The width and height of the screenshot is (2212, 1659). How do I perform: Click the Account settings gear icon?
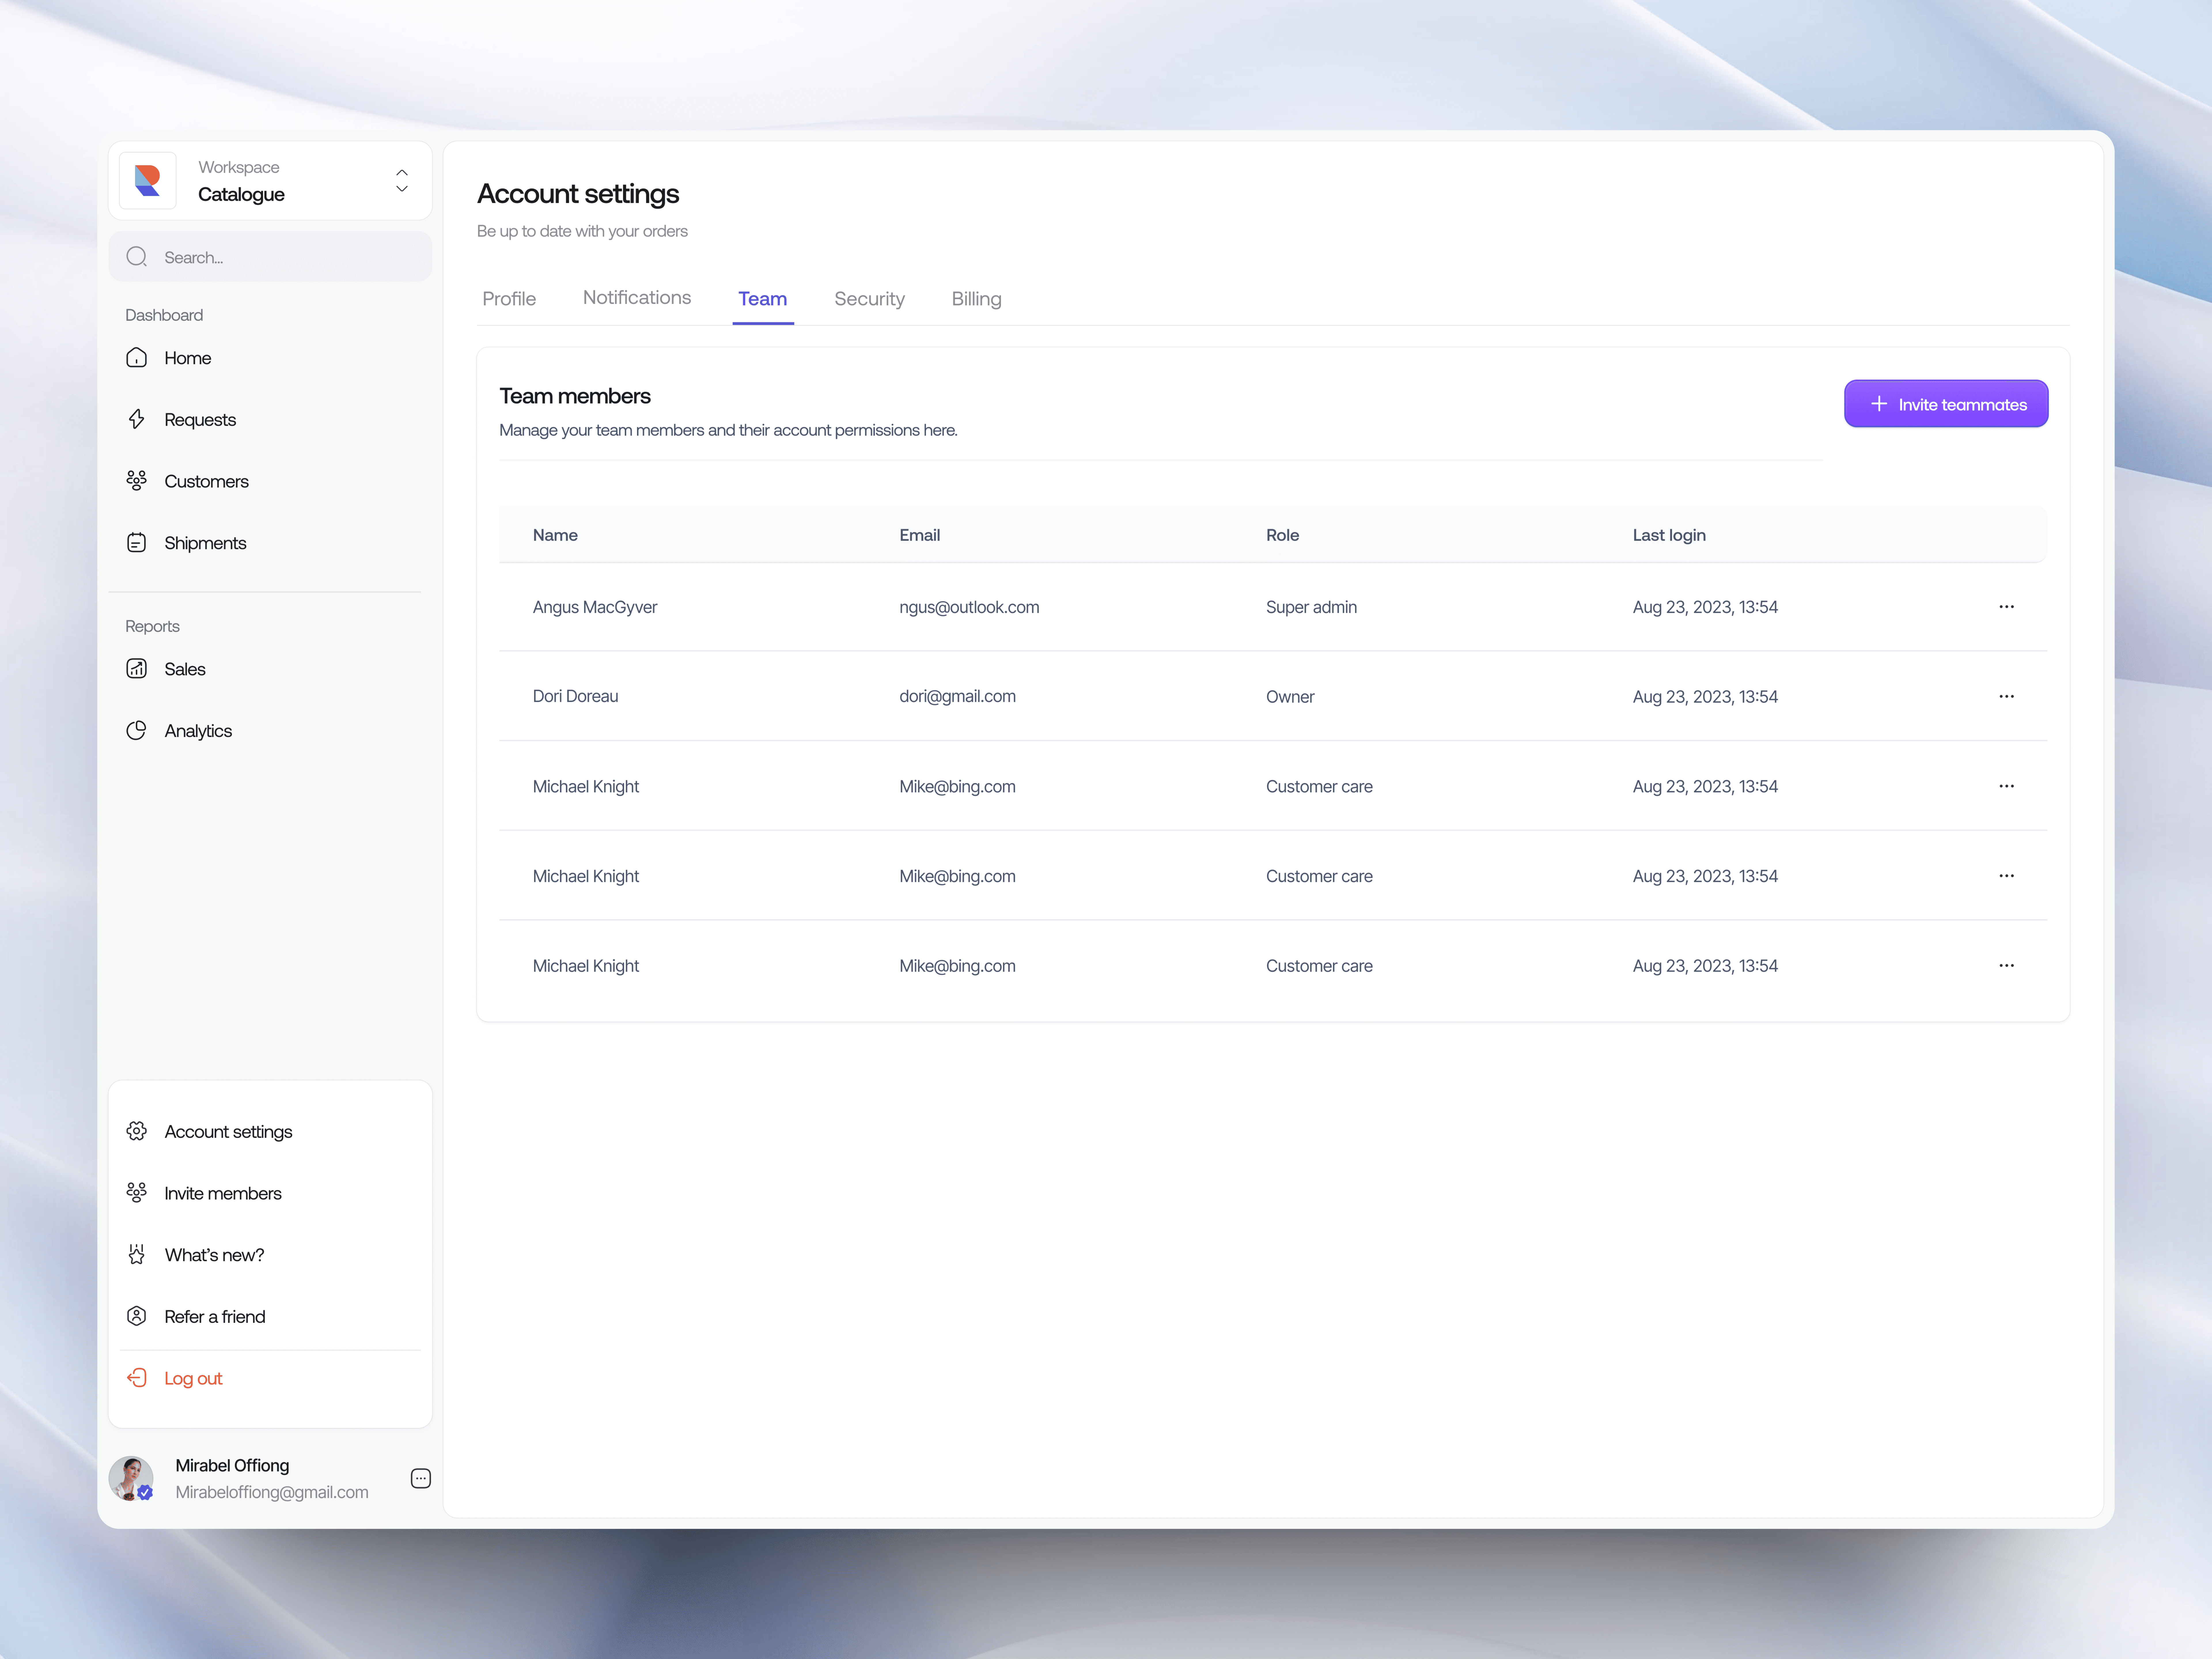click(137, 1131)
